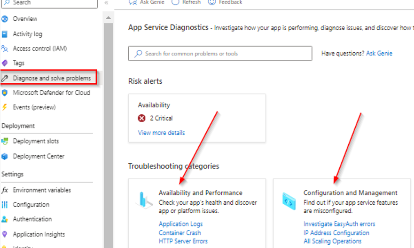The image size is (414, 248).
Task: Click the purple Tags icon
Action: [x=5, y=63]
